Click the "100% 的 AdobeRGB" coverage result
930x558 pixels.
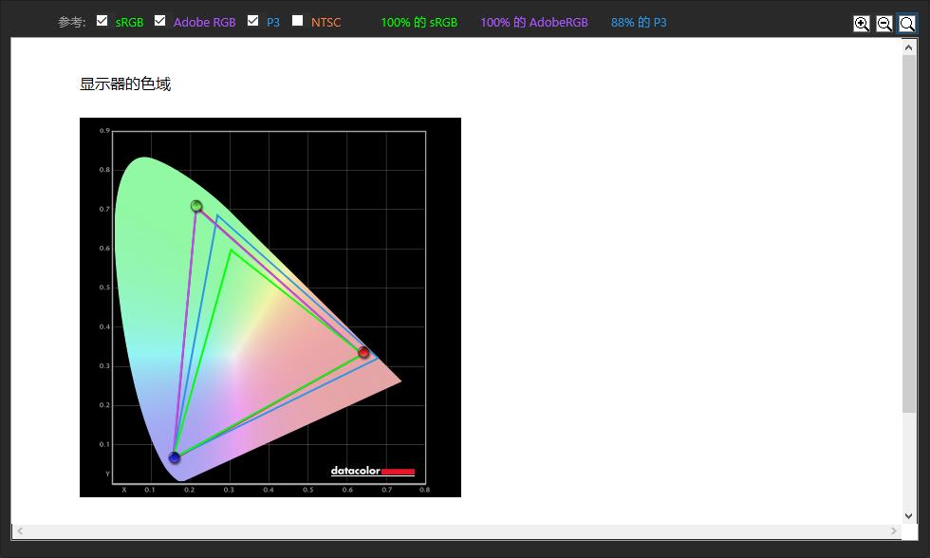(x=533, y=22)
